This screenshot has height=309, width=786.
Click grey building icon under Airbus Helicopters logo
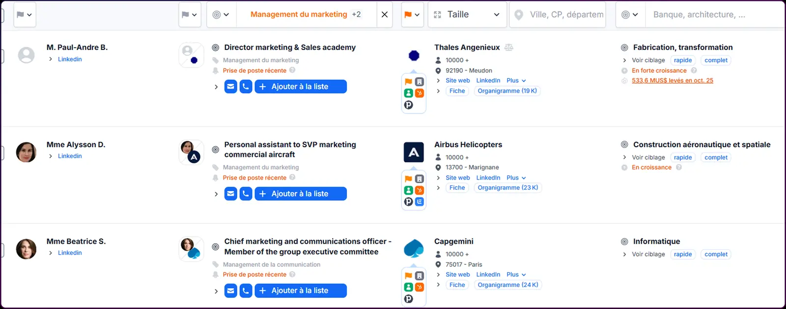tap(420, 179)
